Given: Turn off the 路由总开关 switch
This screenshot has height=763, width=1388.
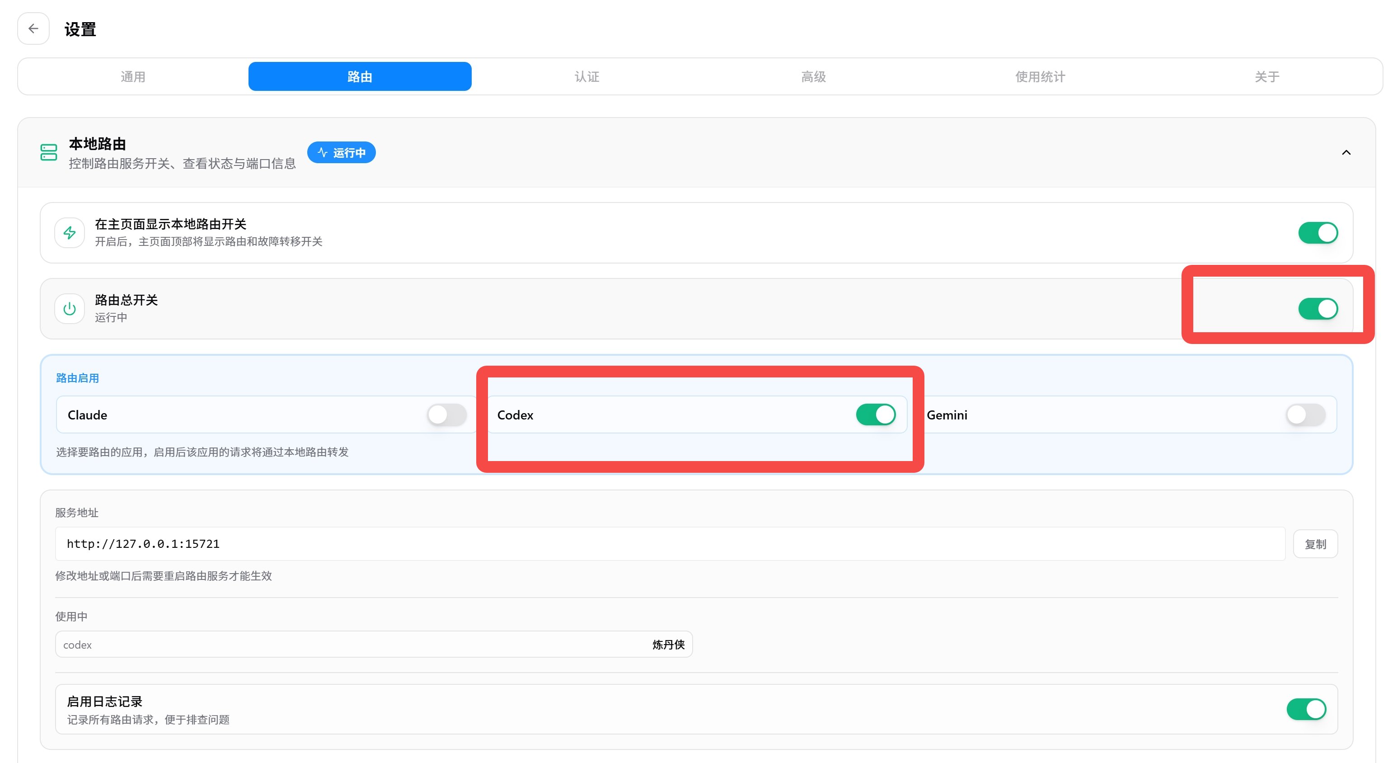Looking at the screenshot, I should [1318, 309].
